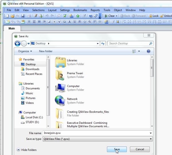Refresh the folder with address bar arrows
The width and height of the screenshot is (172, 155).
click(103, 44)
